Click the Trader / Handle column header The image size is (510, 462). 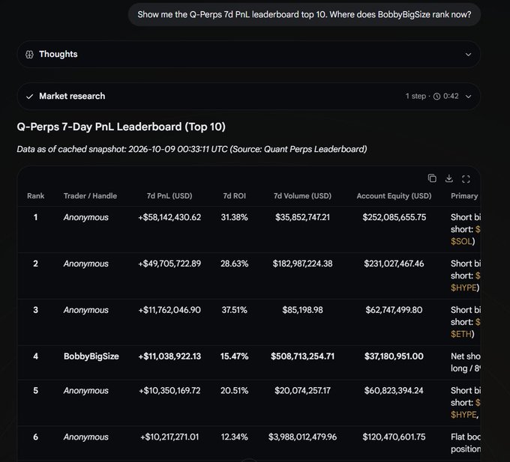click(x=90, y=195)
